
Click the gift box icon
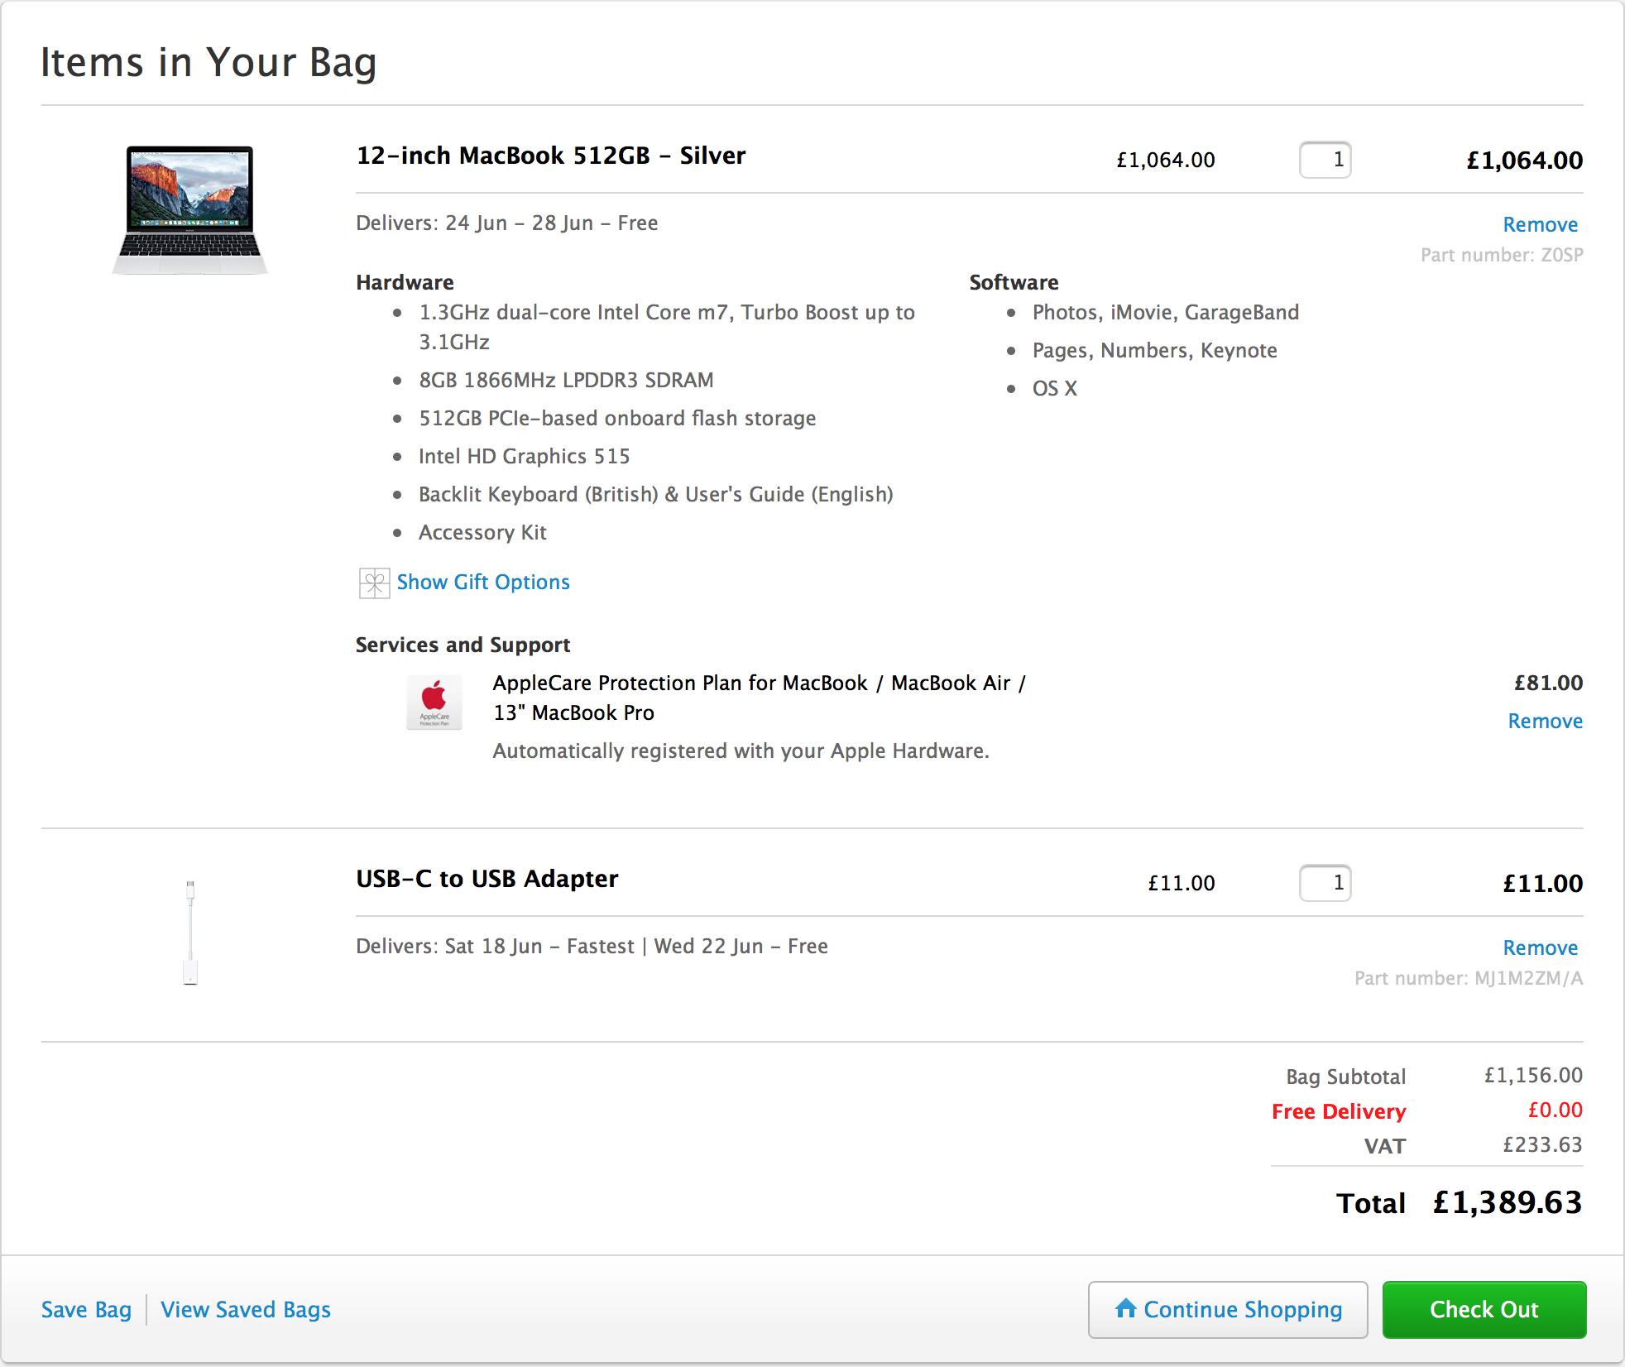tap(374, 583)
